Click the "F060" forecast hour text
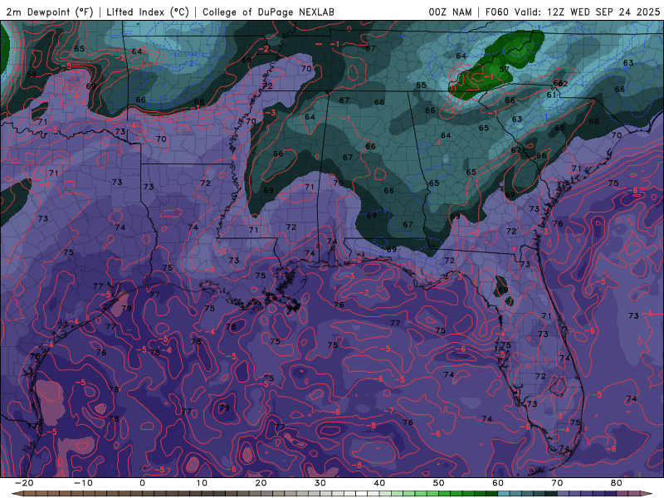 pos(496,12)
